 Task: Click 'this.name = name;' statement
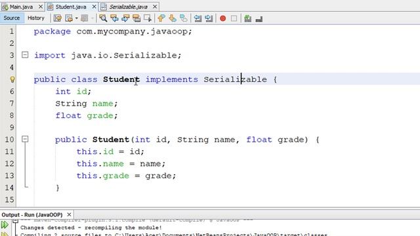(121, 164)
